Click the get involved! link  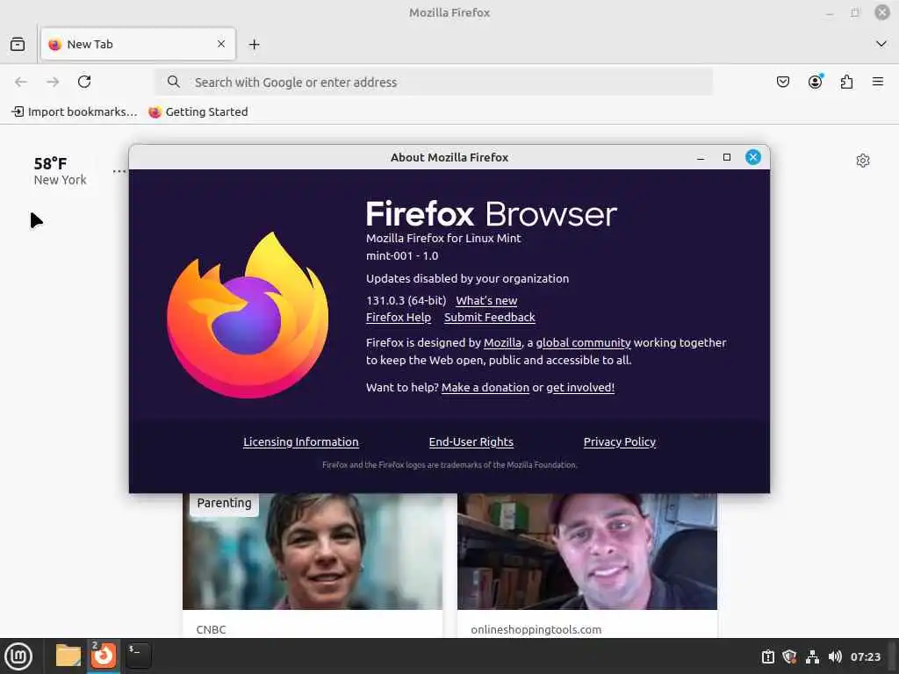[580, 387]
